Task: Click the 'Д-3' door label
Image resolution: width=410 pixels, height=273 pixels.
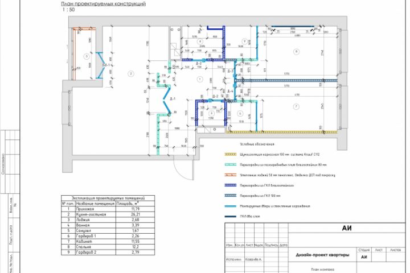Action: [x=230, y=71]
